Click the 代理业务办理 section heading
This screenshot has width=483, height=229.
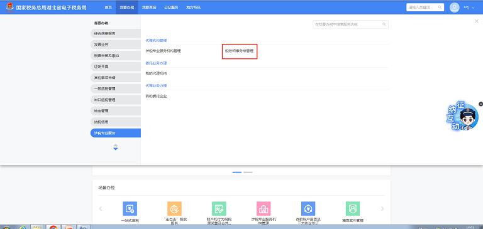point(156,85)
